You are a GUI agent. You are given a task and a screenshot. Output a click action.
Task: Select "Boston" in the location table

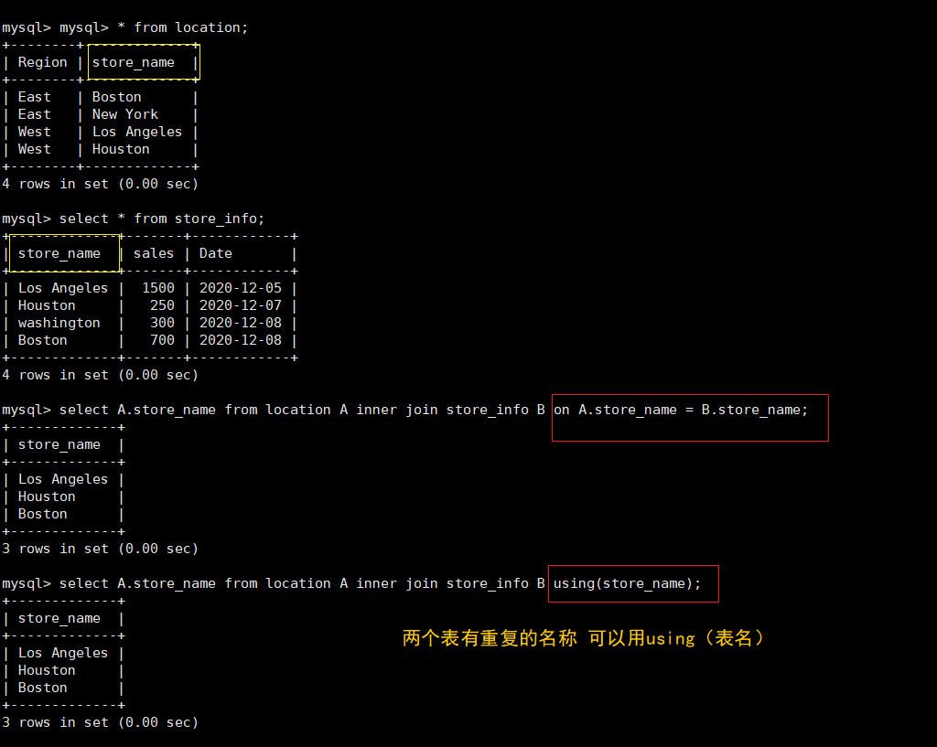pyautogui.click(x=116, y=97)
